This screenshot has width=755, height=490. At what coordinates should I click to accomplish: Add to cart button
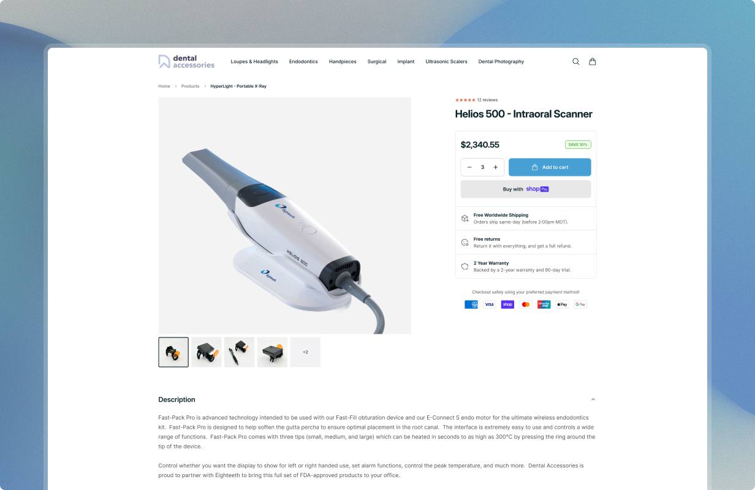[x=550, y=167]
